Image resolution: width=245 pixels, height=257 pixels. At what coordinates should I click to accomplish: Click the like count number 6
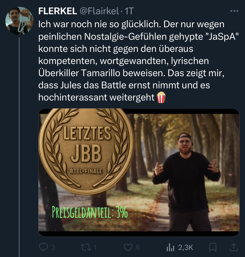(138, 247)
